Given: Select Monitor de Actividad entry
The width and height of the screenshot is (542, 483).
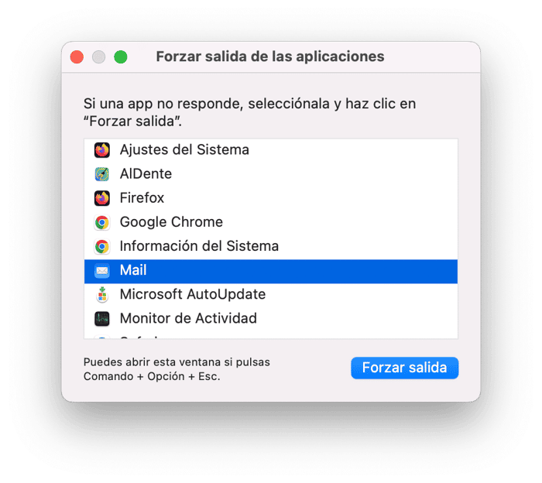Looking at the screenshot, I should 271,319.
